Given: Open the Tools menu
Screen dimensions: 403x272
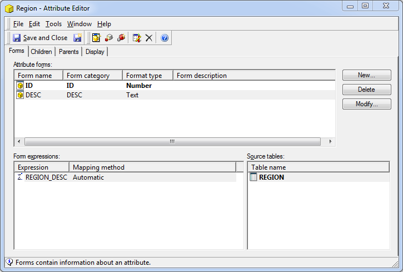Looking at the screenshot, I should tap(53, 24).
